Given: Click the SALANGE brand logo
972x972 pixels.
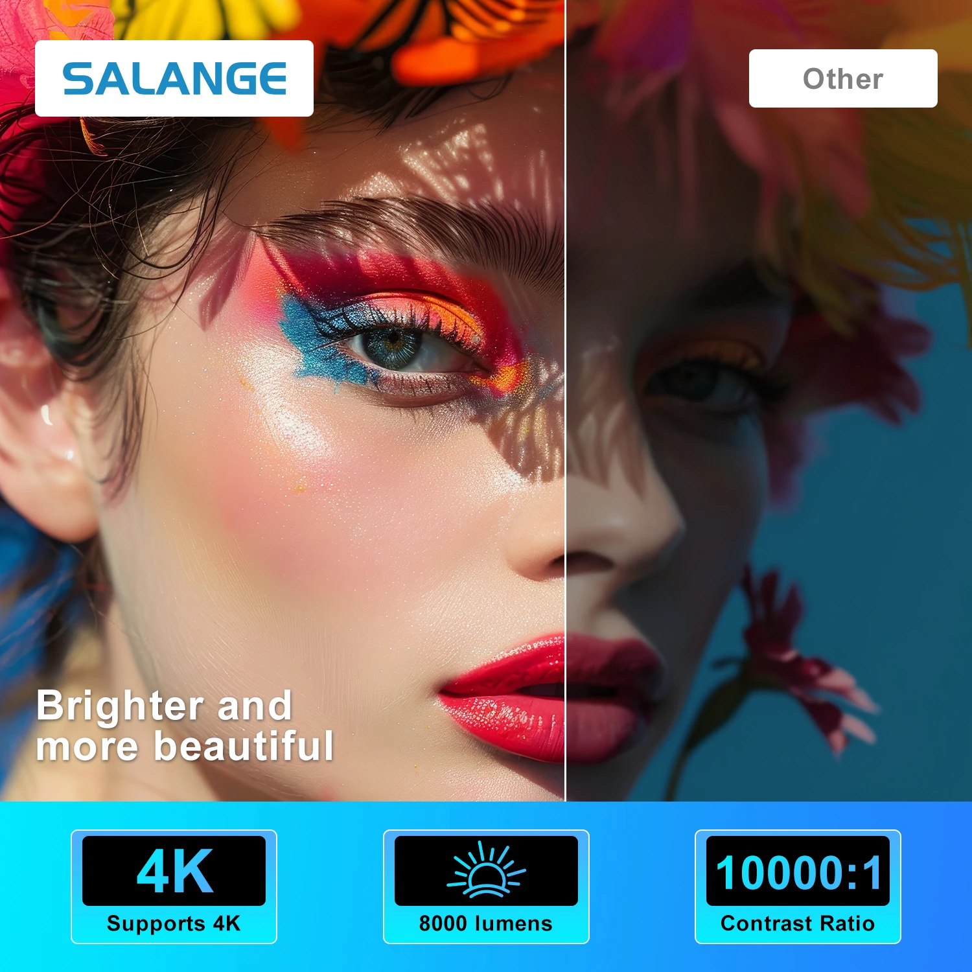Looking at the screenshot, I should pos(174,78).
